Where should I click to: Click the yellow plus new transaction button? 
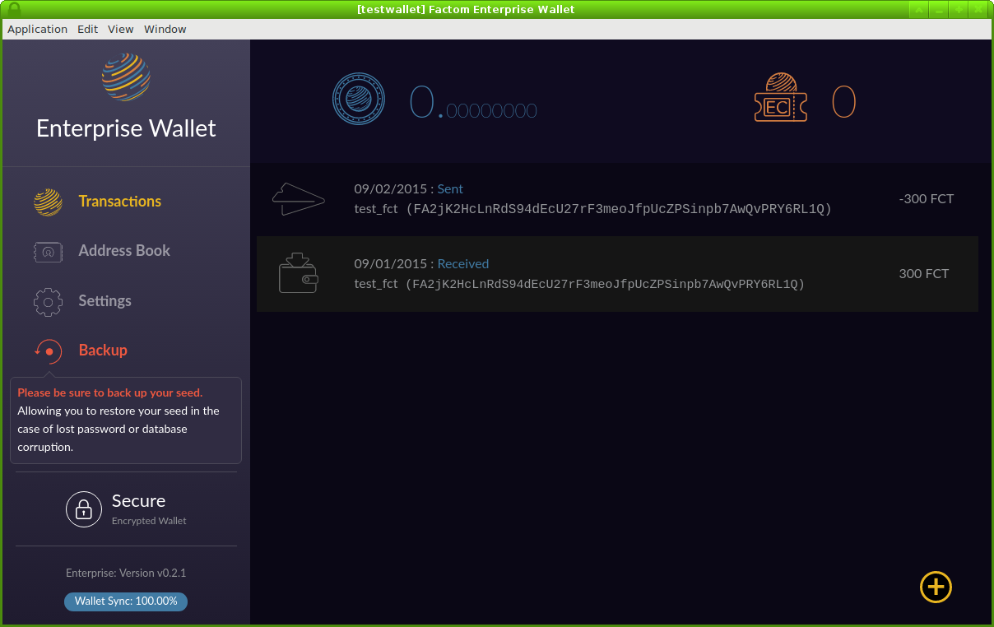click(x=936, y=587)
